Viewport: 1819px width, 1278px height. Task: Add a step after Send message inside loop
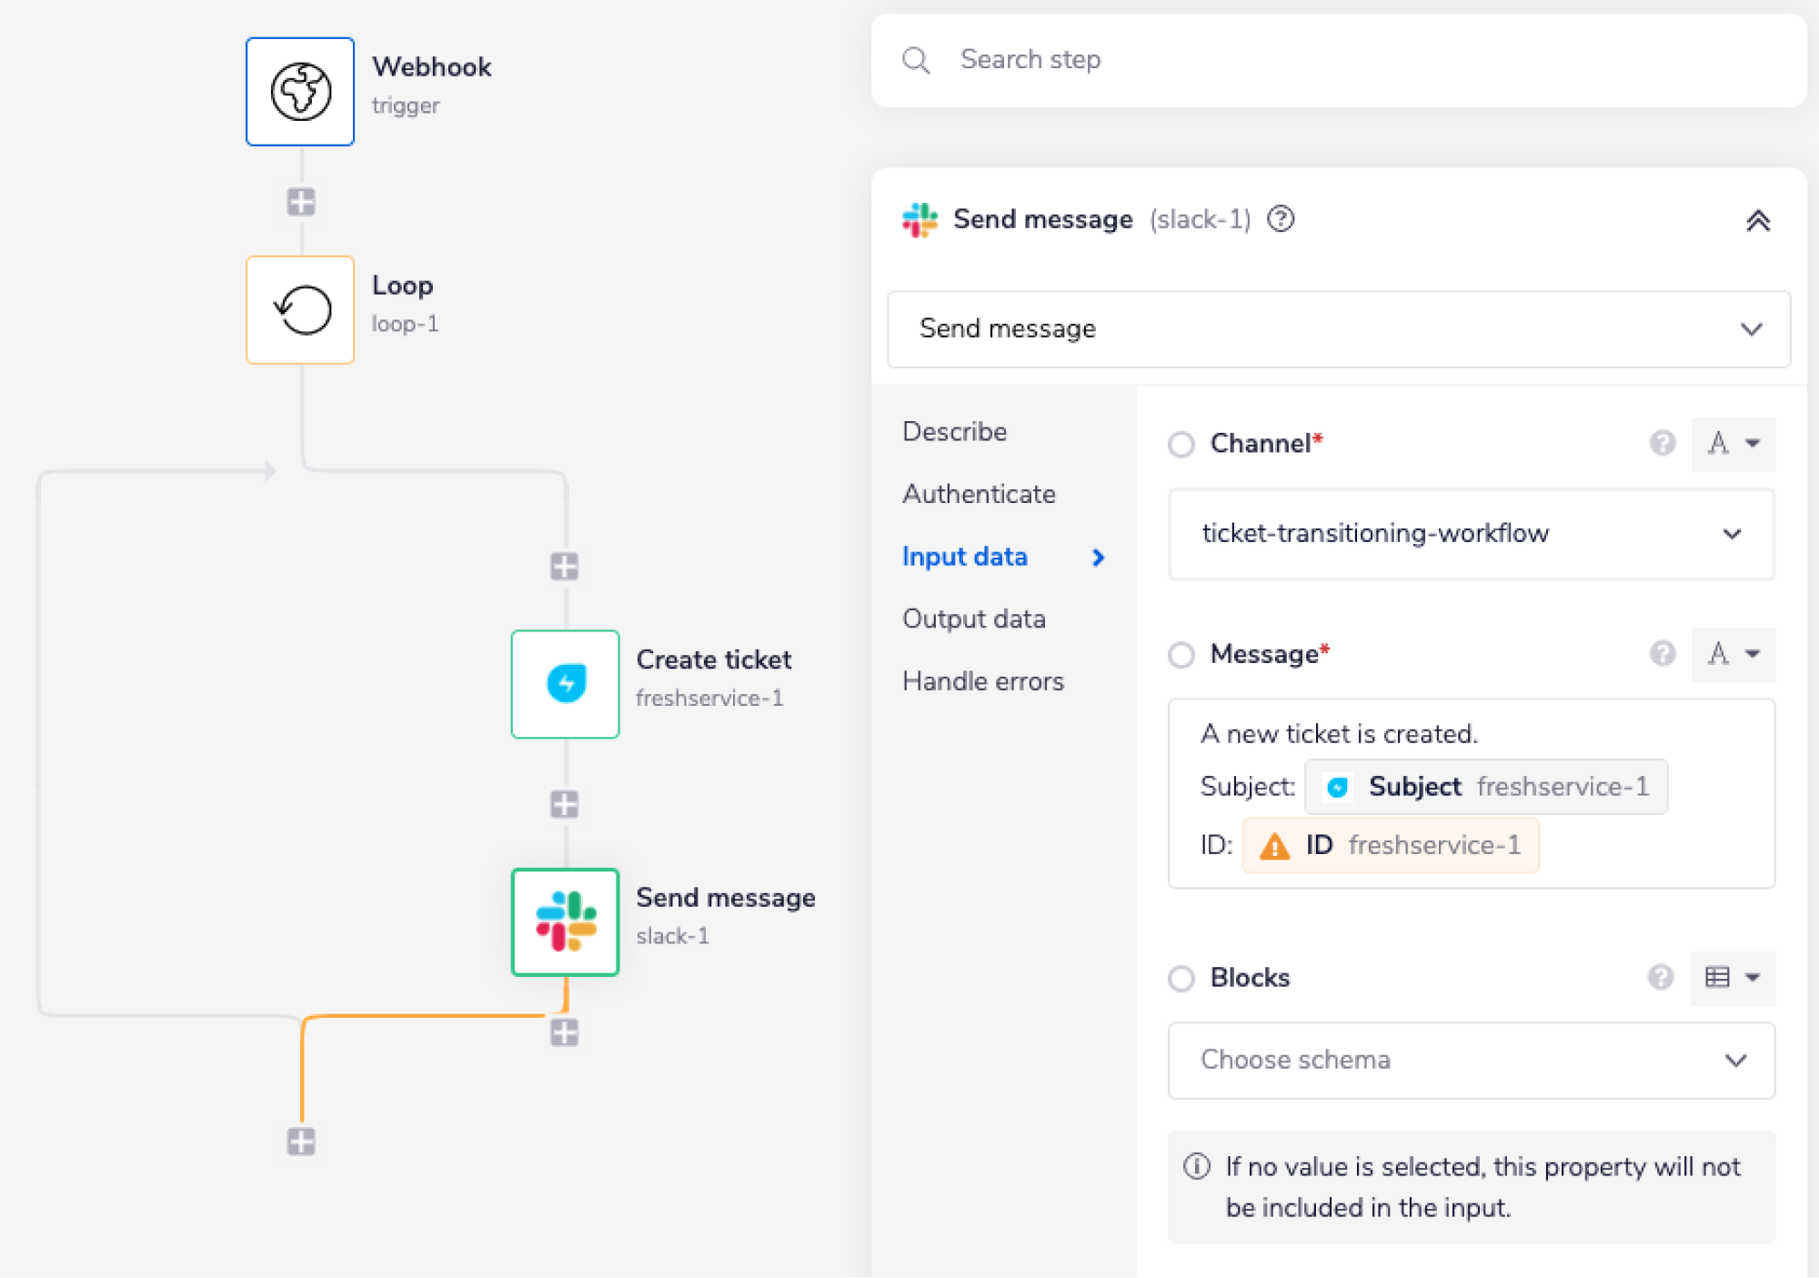tap(565, 1031)
